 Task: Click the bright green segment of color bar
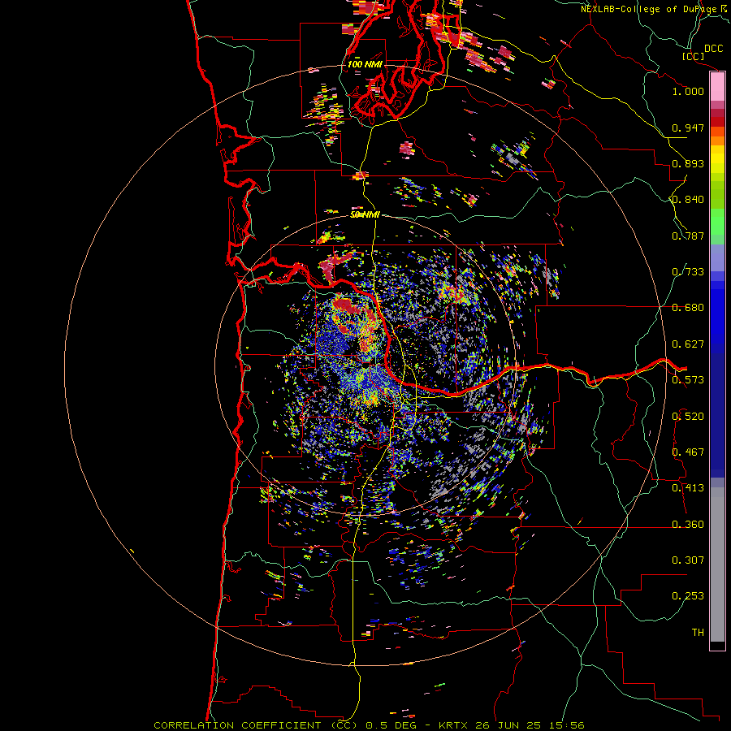(717, 222)
